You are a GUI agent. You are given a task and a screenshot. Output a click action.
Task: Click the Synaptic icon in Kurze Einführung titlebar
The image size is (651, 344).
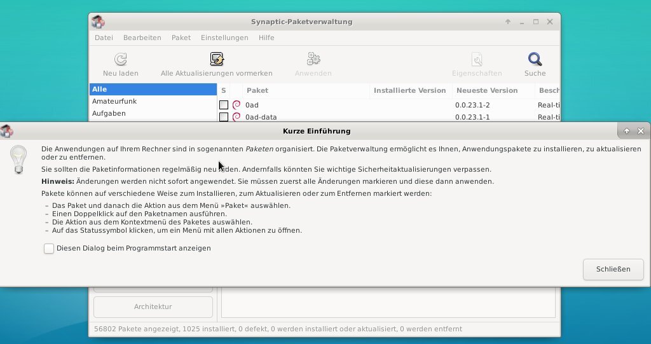pos(6,131)
